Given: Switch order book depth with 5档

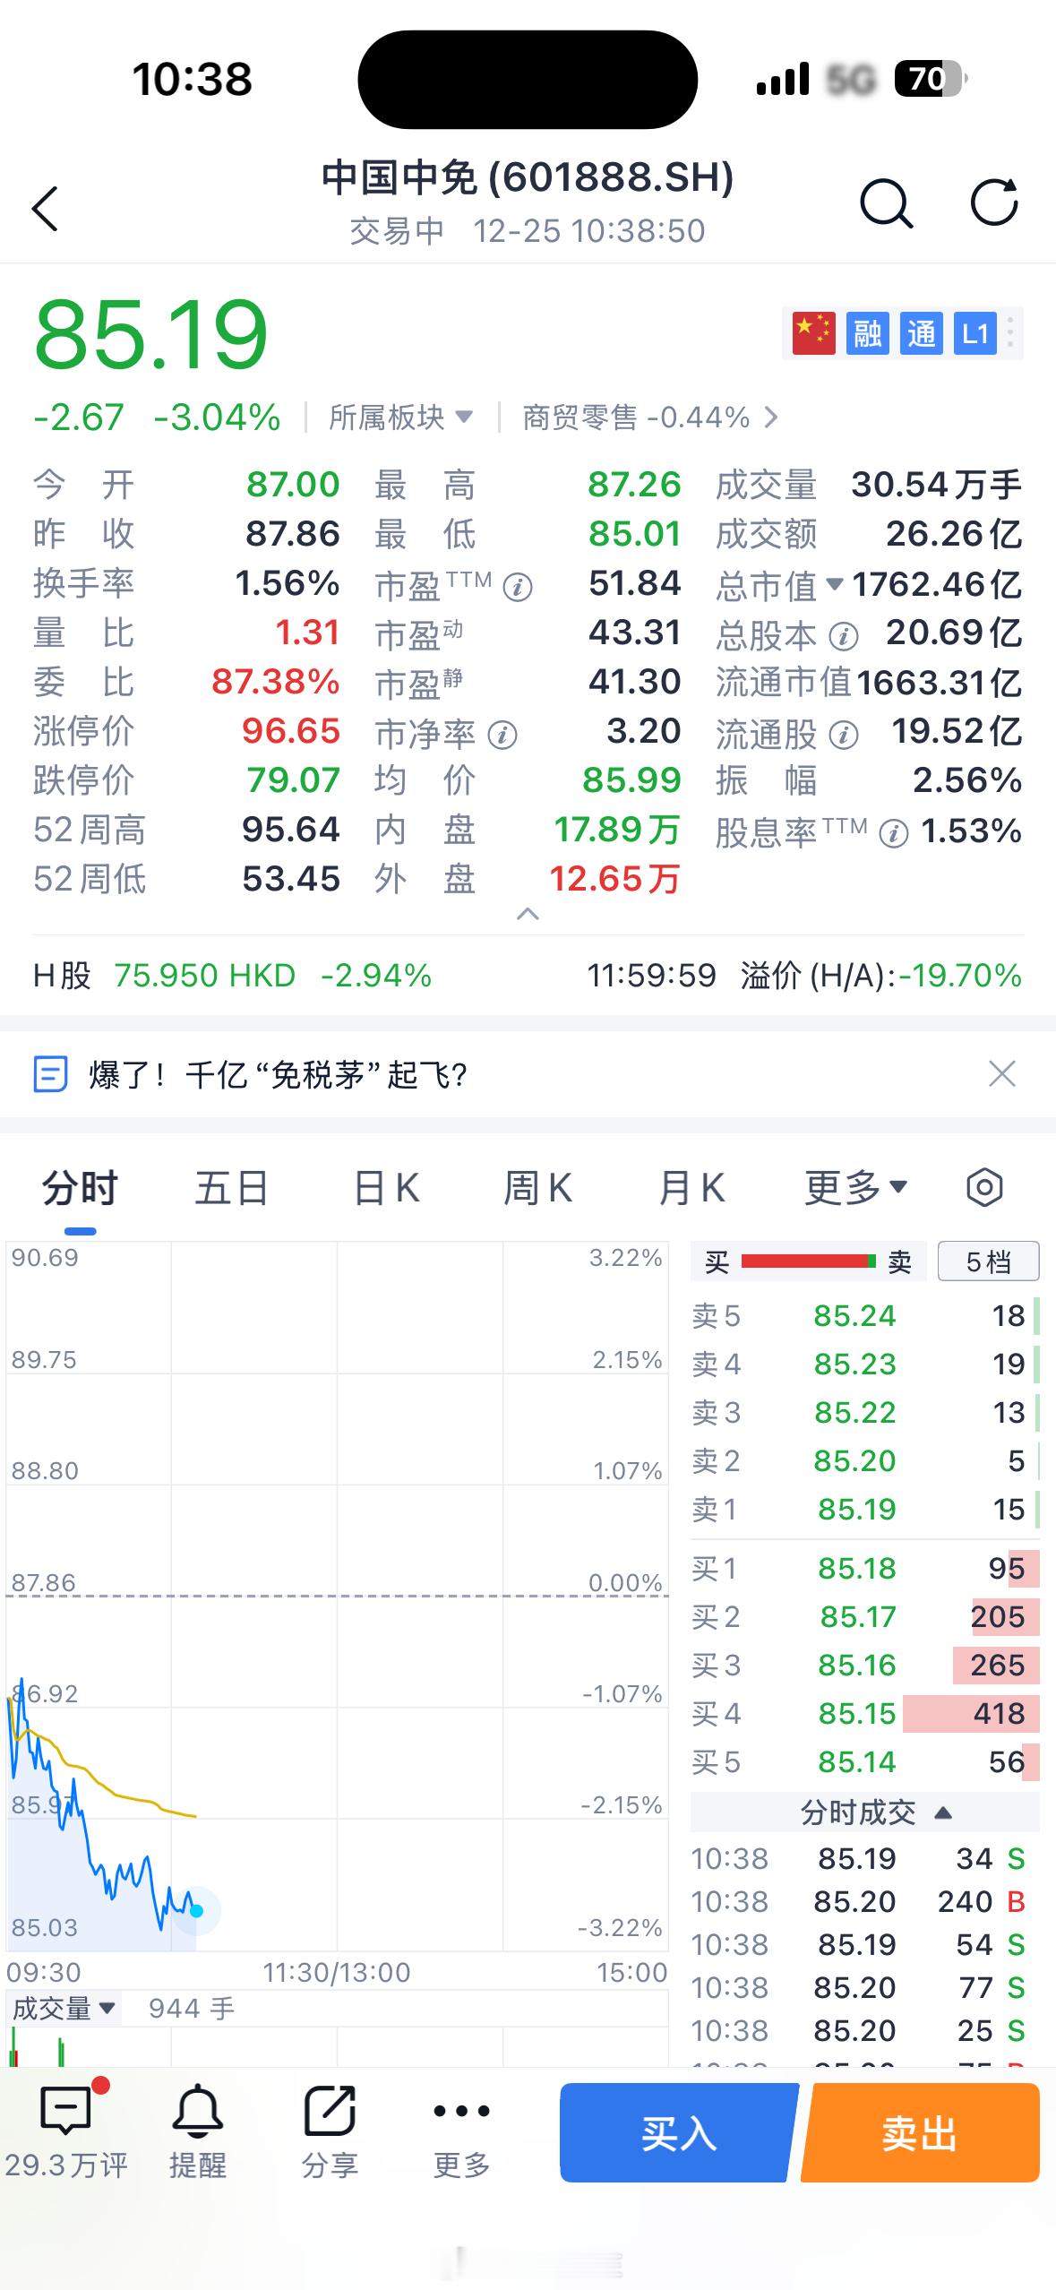Looking at the screenshot, I should click(988, 1261).
